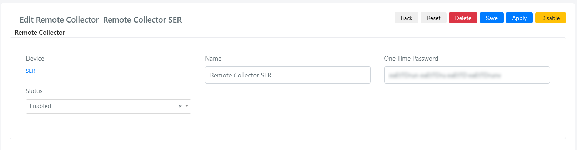The image size is (577, 150).
Task: Delete this remote collector
Action: [463, 18]
